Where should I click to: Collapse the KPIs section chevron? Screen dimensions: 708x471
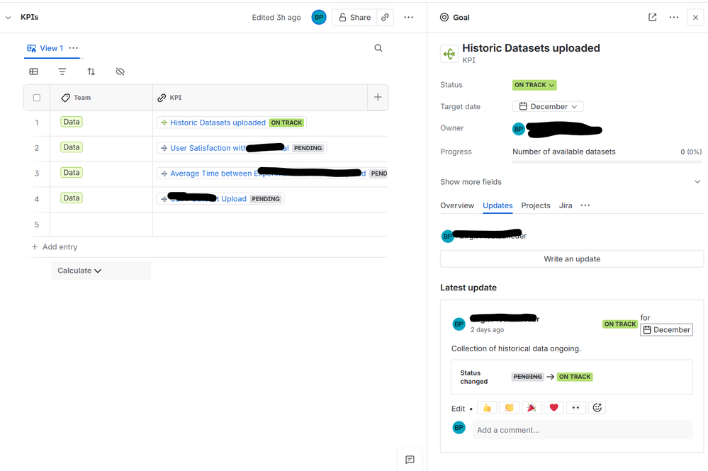coord(8,18)
